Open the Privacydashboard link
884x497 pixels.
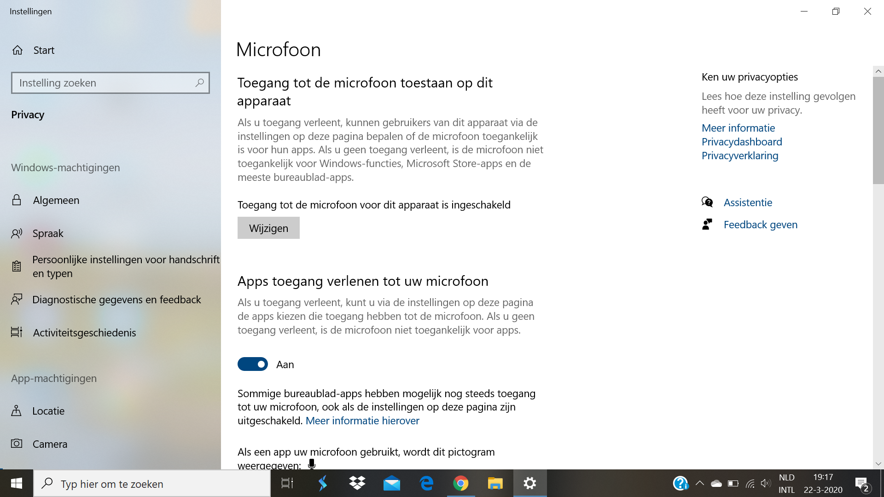pos(742,142)
